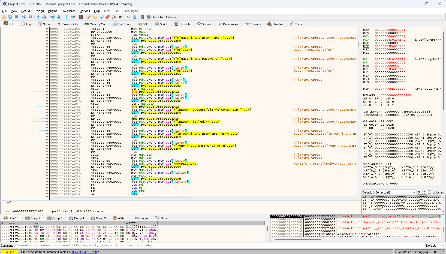Click the hash variables icon

coord(120,17)
